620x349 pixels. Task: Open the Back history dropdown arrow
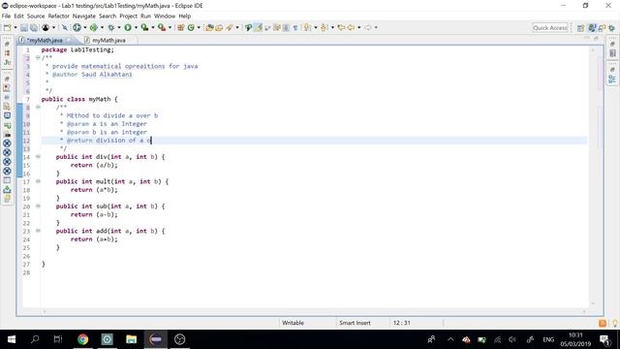358,27
